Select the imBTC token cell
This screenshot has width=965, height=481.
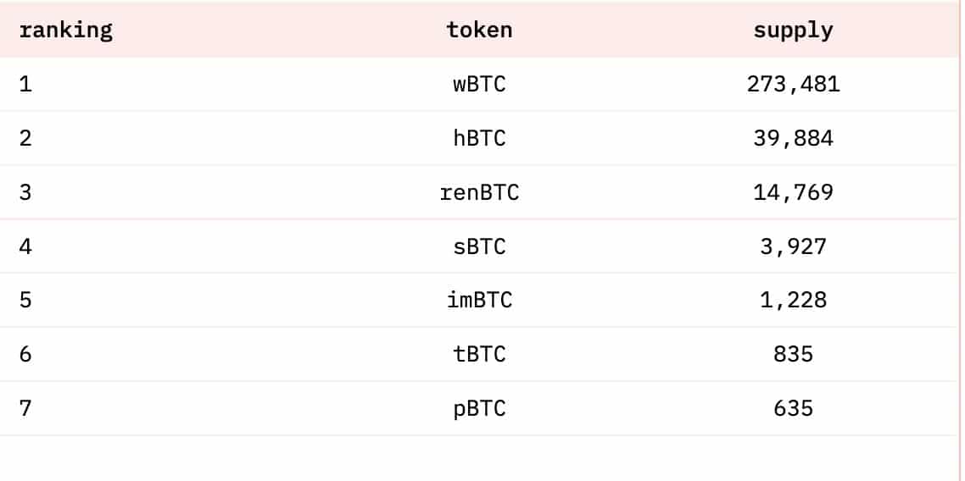click(479, 301)
